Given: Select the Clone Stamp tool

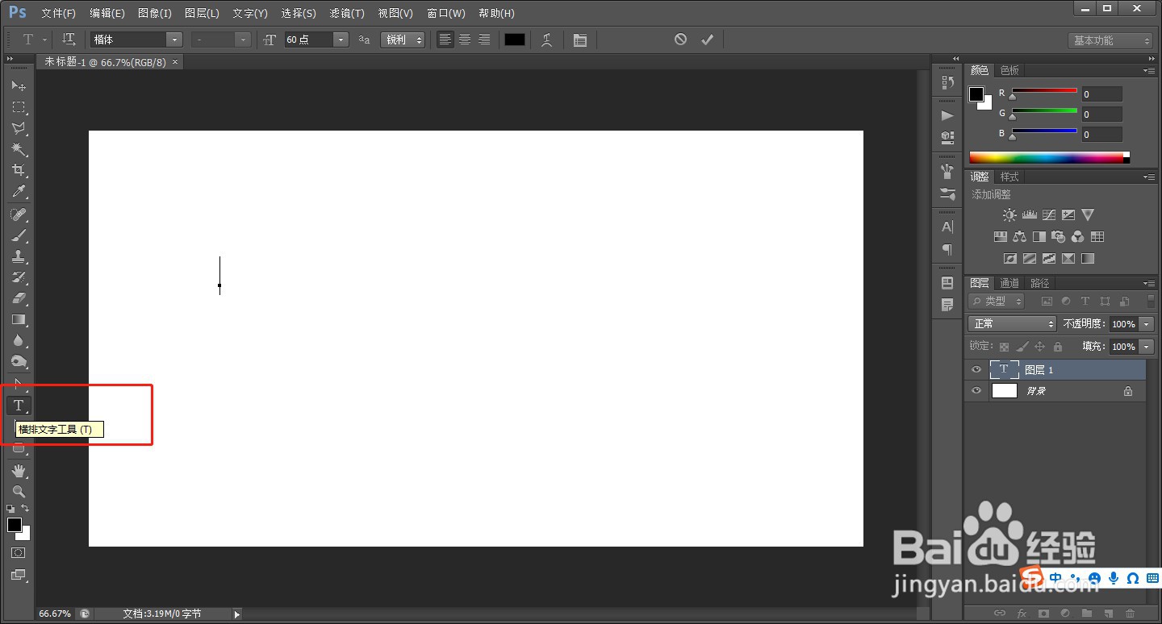Looking at the screenshot, I should click(19, 256).
